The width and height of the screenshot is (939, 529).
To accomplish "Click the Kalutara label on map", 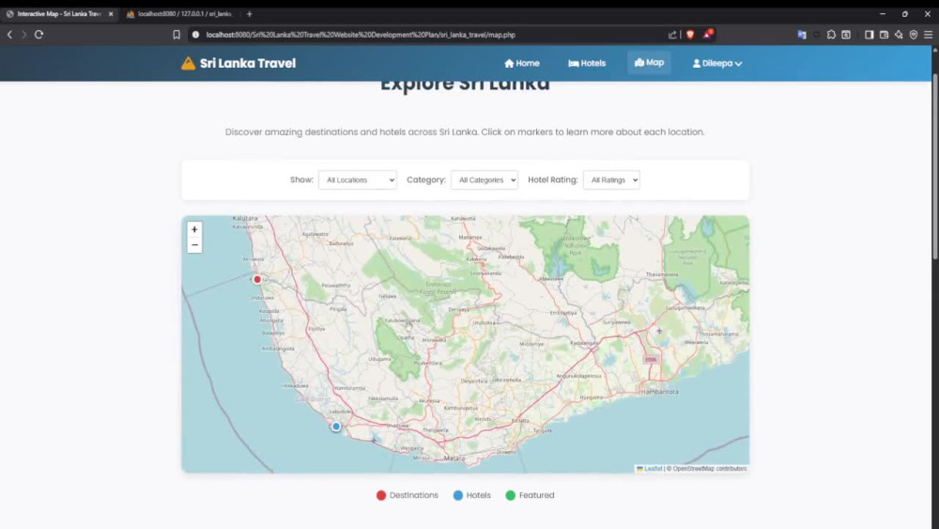I will tap(245, 219).
